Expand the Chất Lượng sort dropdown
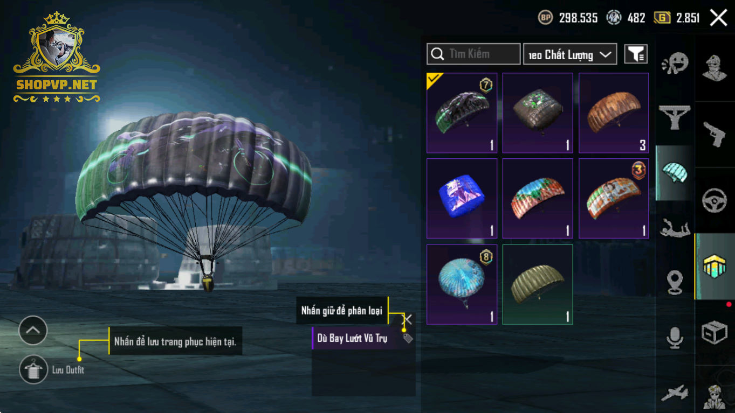 click(x=570, y=54)
